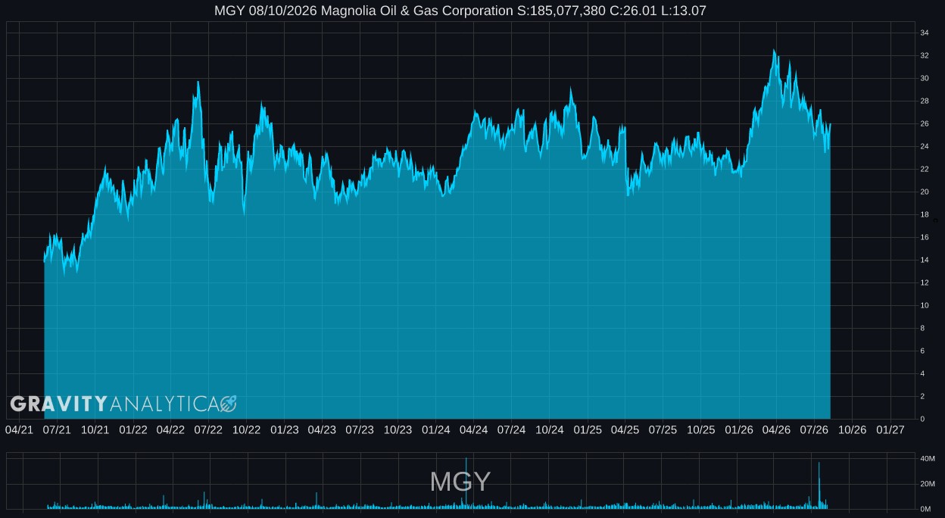945x518 pixels.
Task: Click the 04/22 date axis label
Action: click(x=170, y=429)
